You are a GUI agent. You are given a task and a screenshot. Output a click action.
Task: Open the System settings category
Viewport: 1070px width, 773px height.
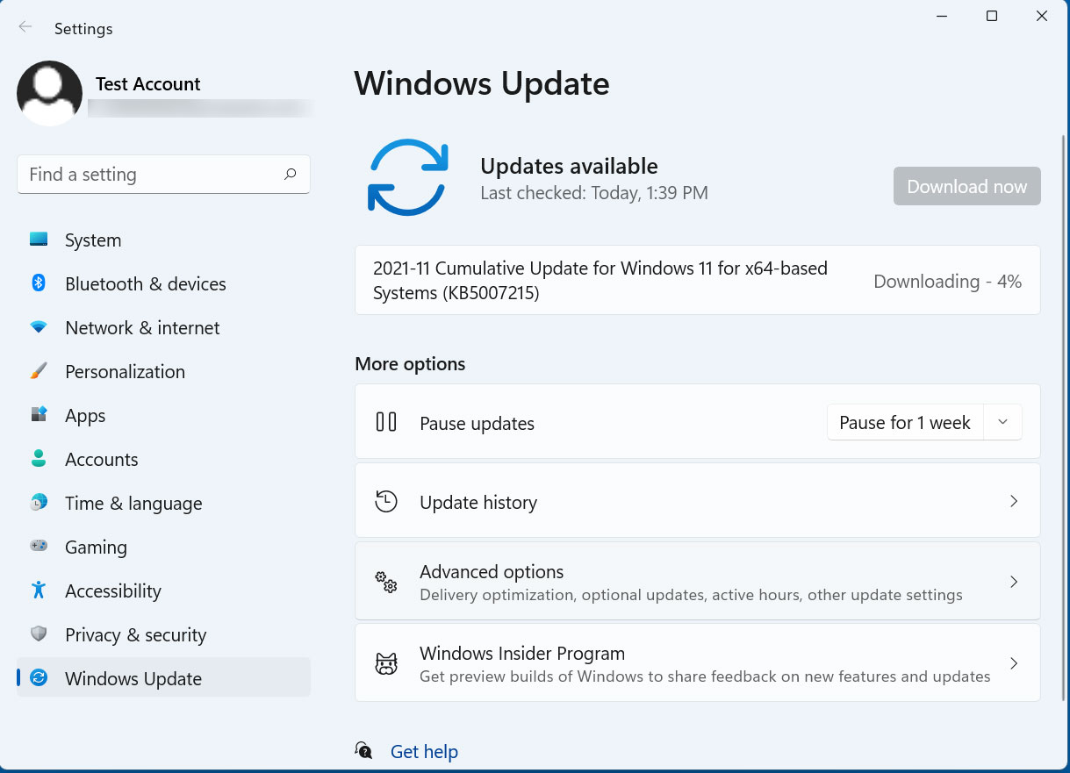(163, 240)
